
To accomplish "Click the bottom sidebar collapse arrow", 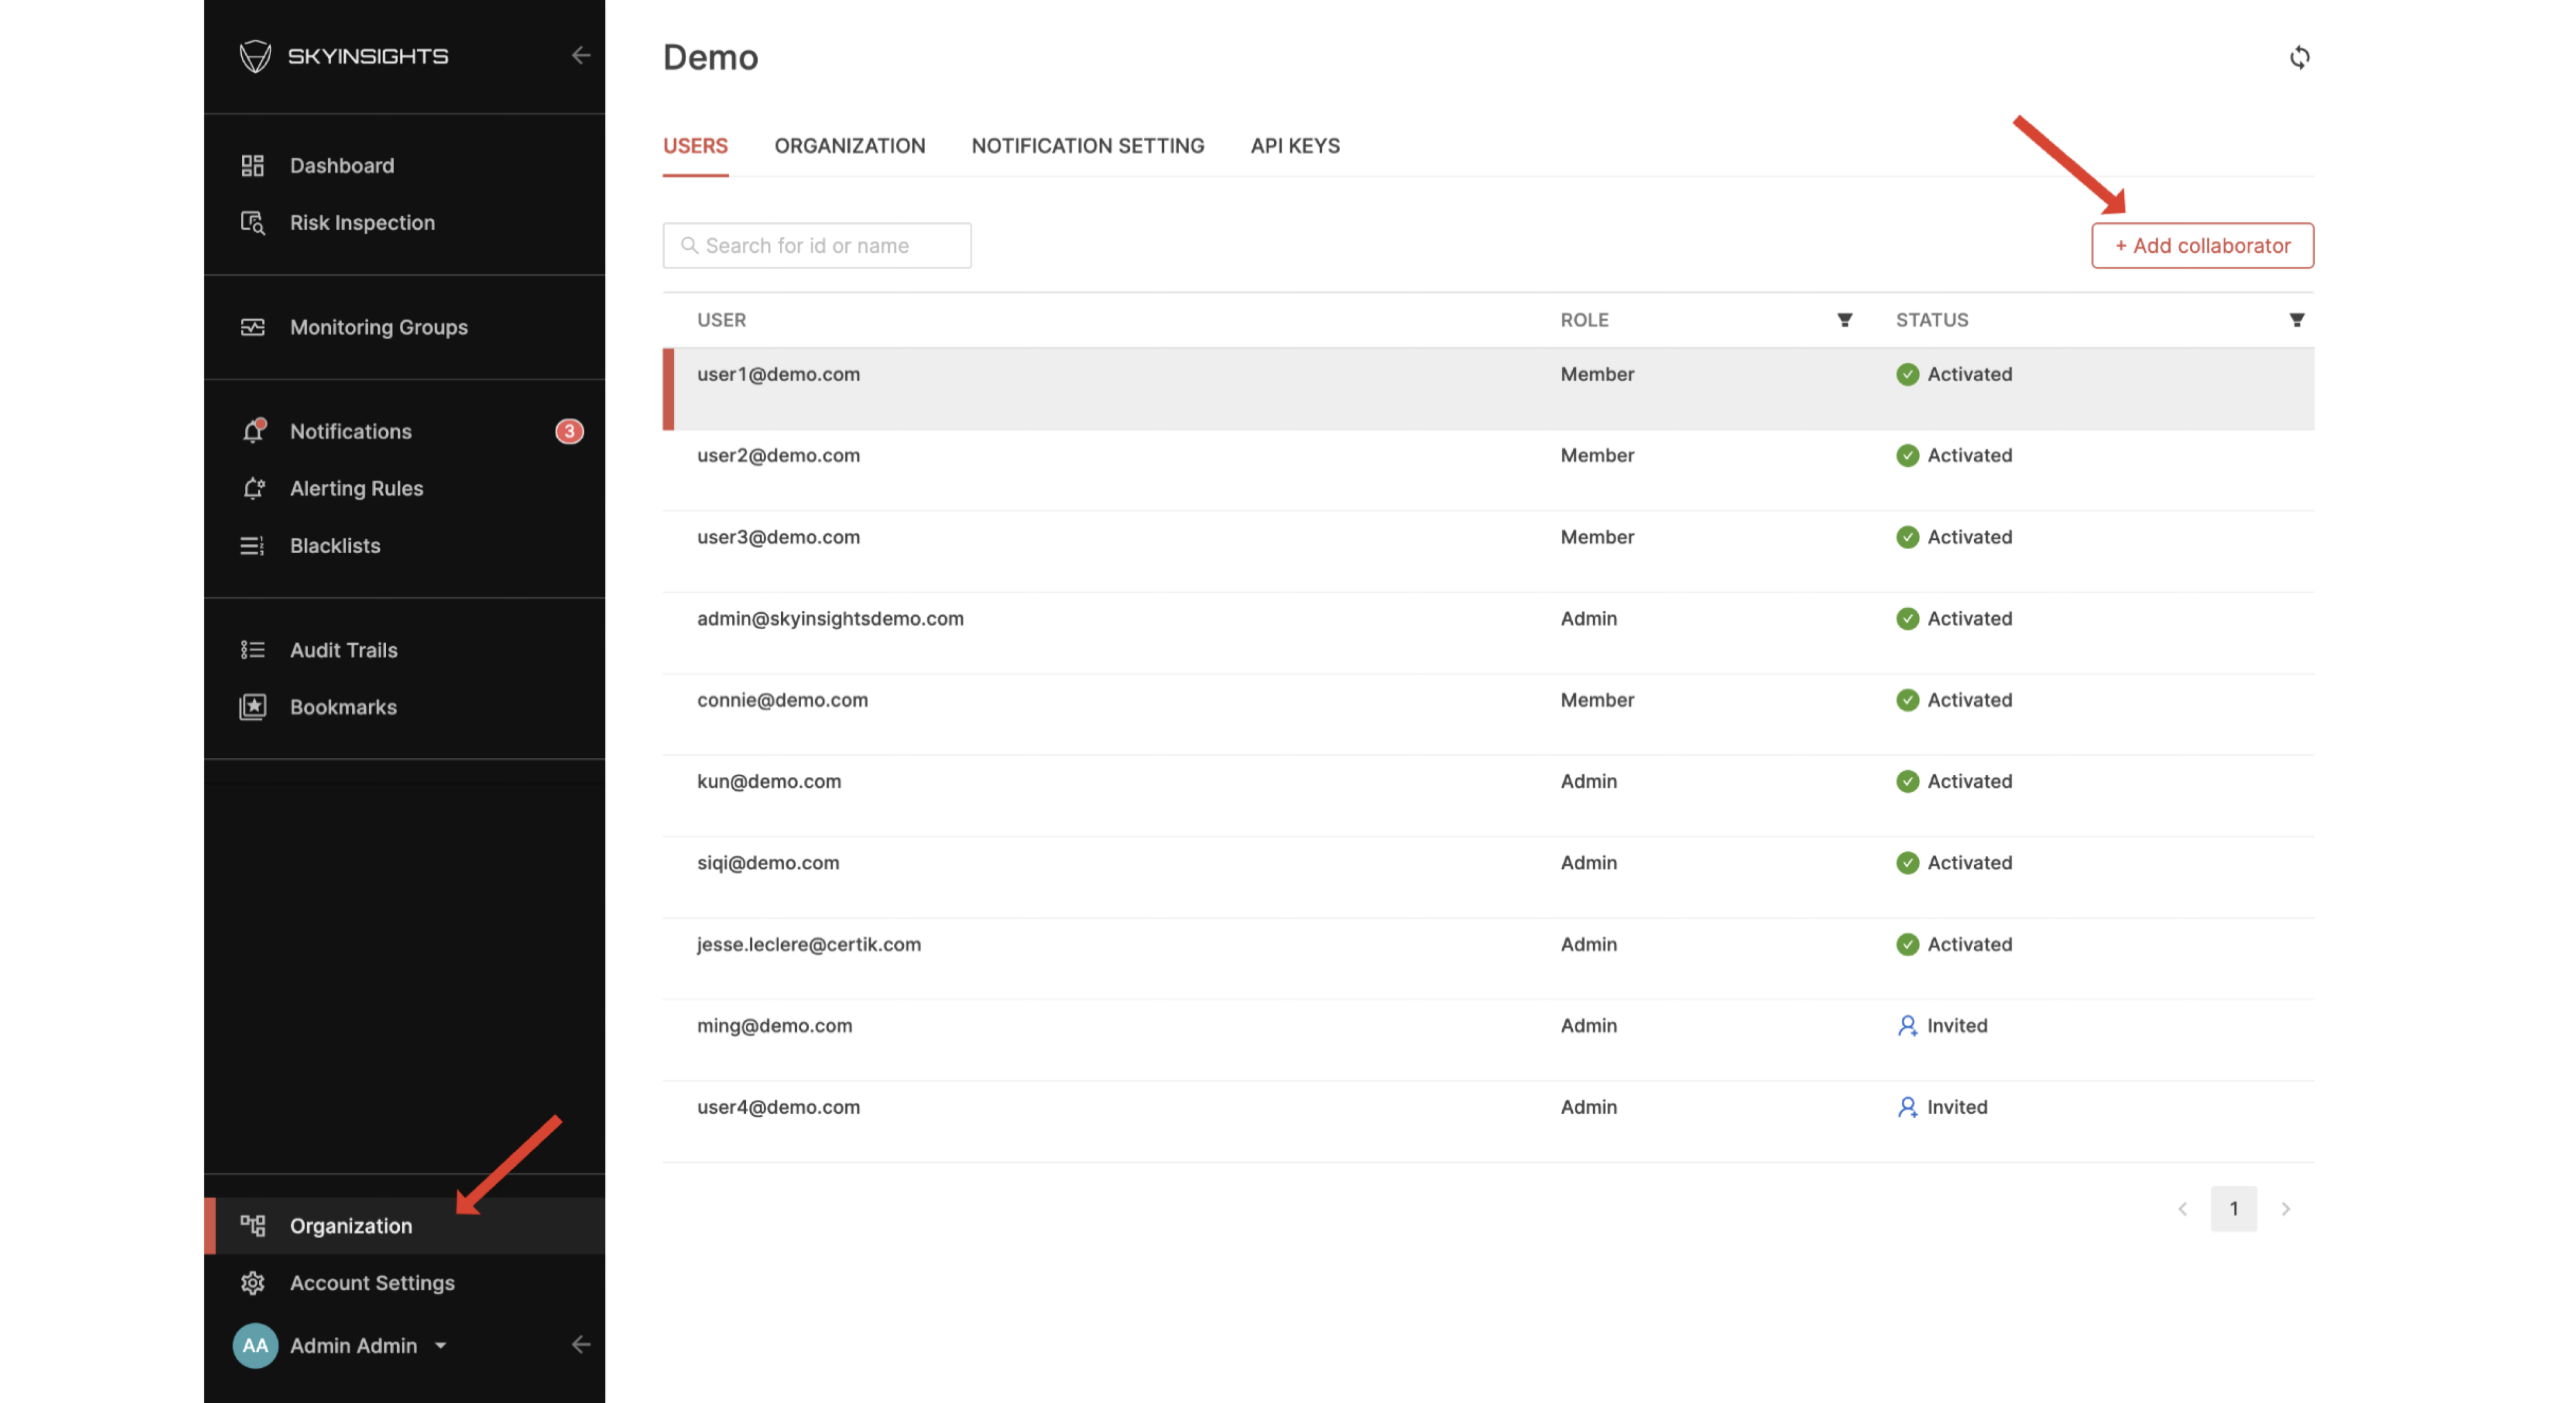I will 581,1344.
